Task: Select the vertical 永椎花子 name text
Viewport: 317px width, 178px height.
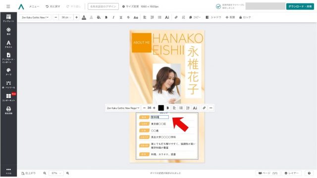Action: tap(193, 71)
